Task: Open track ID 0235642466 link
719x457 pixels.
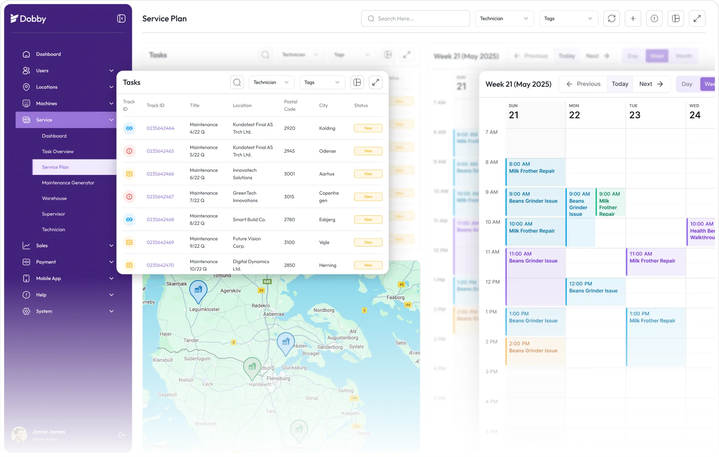Action: (x=160, y=174)
